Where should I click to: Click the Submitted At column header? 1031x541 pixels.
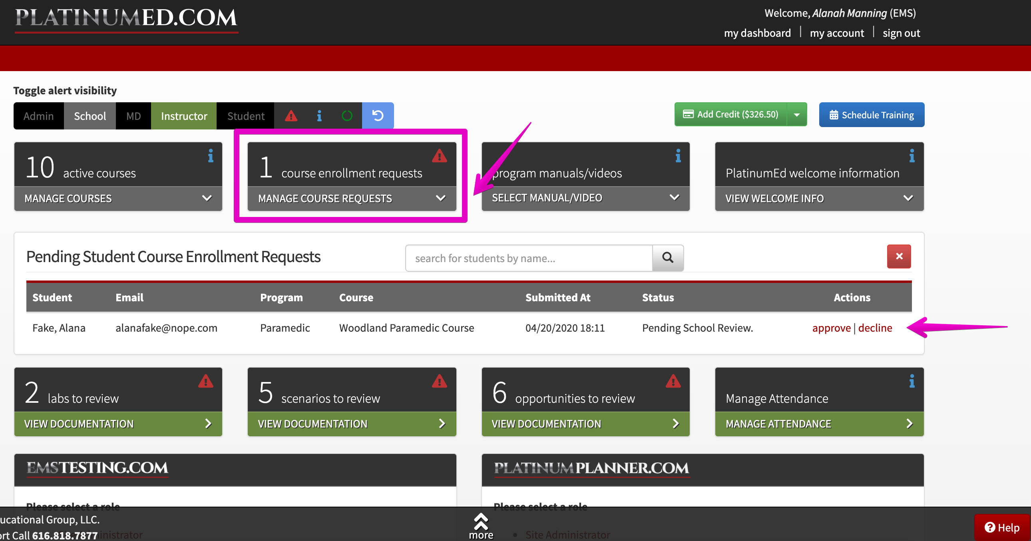(x=557, y=297)
